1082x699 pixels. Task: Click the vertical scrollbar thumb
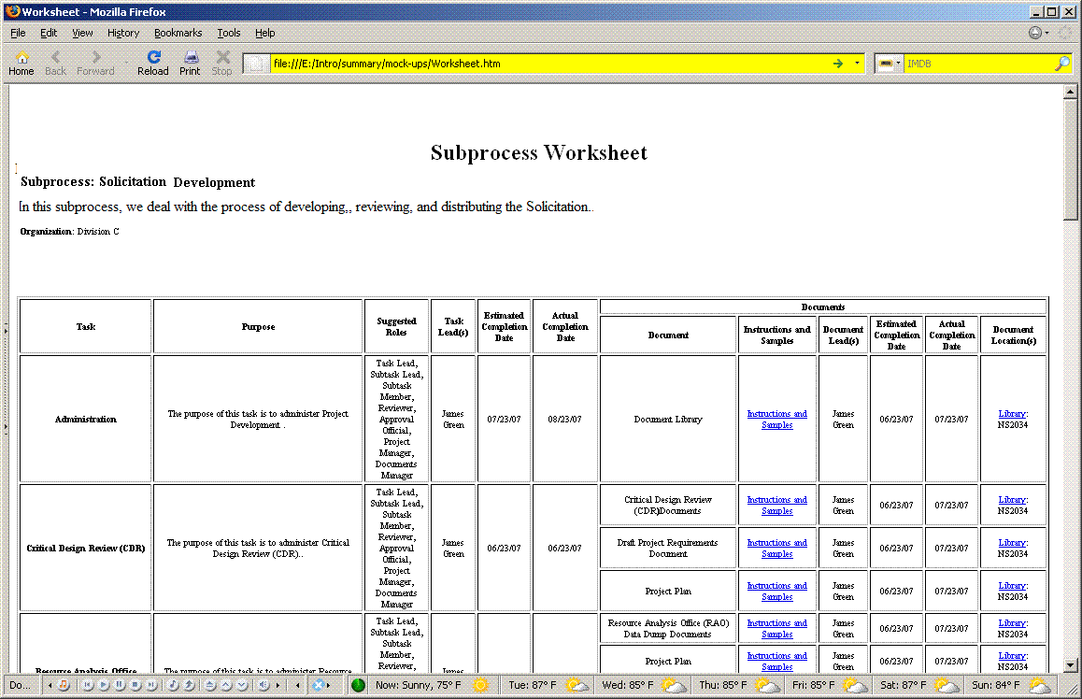tap(1070, 160)
